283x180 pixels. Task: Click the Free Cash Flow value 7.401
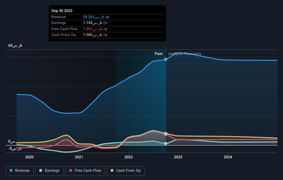pos(93,29)
